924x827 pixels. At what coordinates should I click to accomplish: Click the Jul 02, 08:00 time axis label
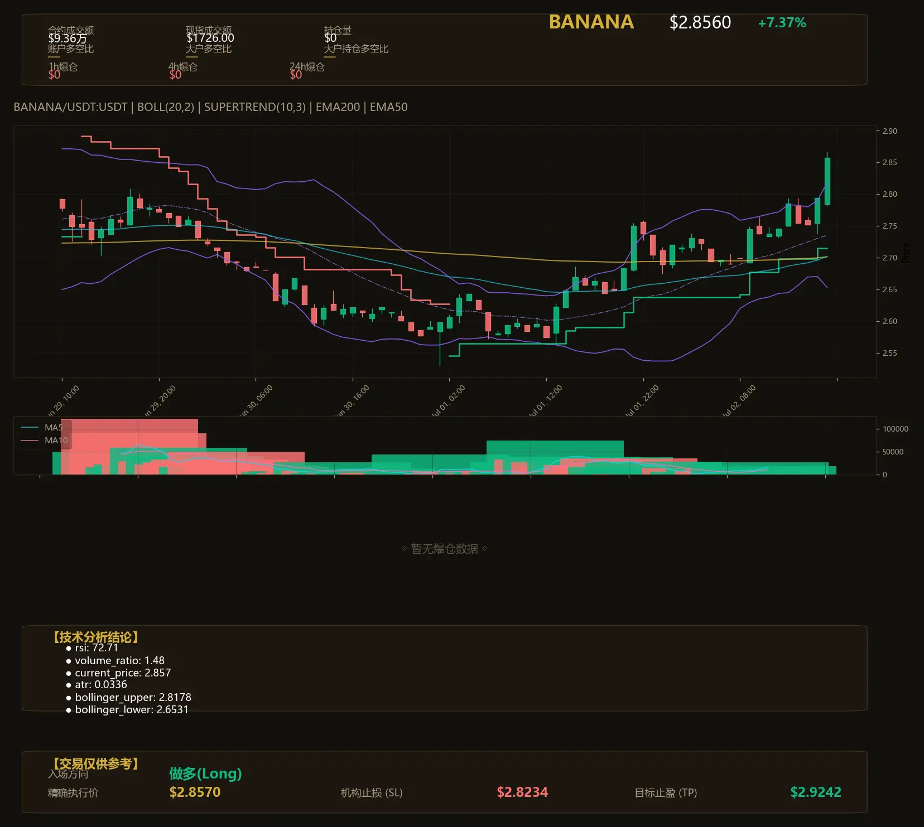click(x=739, y=401)
